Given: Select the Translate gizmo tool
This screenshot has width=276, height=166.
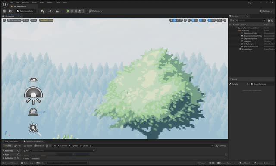Looking at the screenshot, I should 174,20.
